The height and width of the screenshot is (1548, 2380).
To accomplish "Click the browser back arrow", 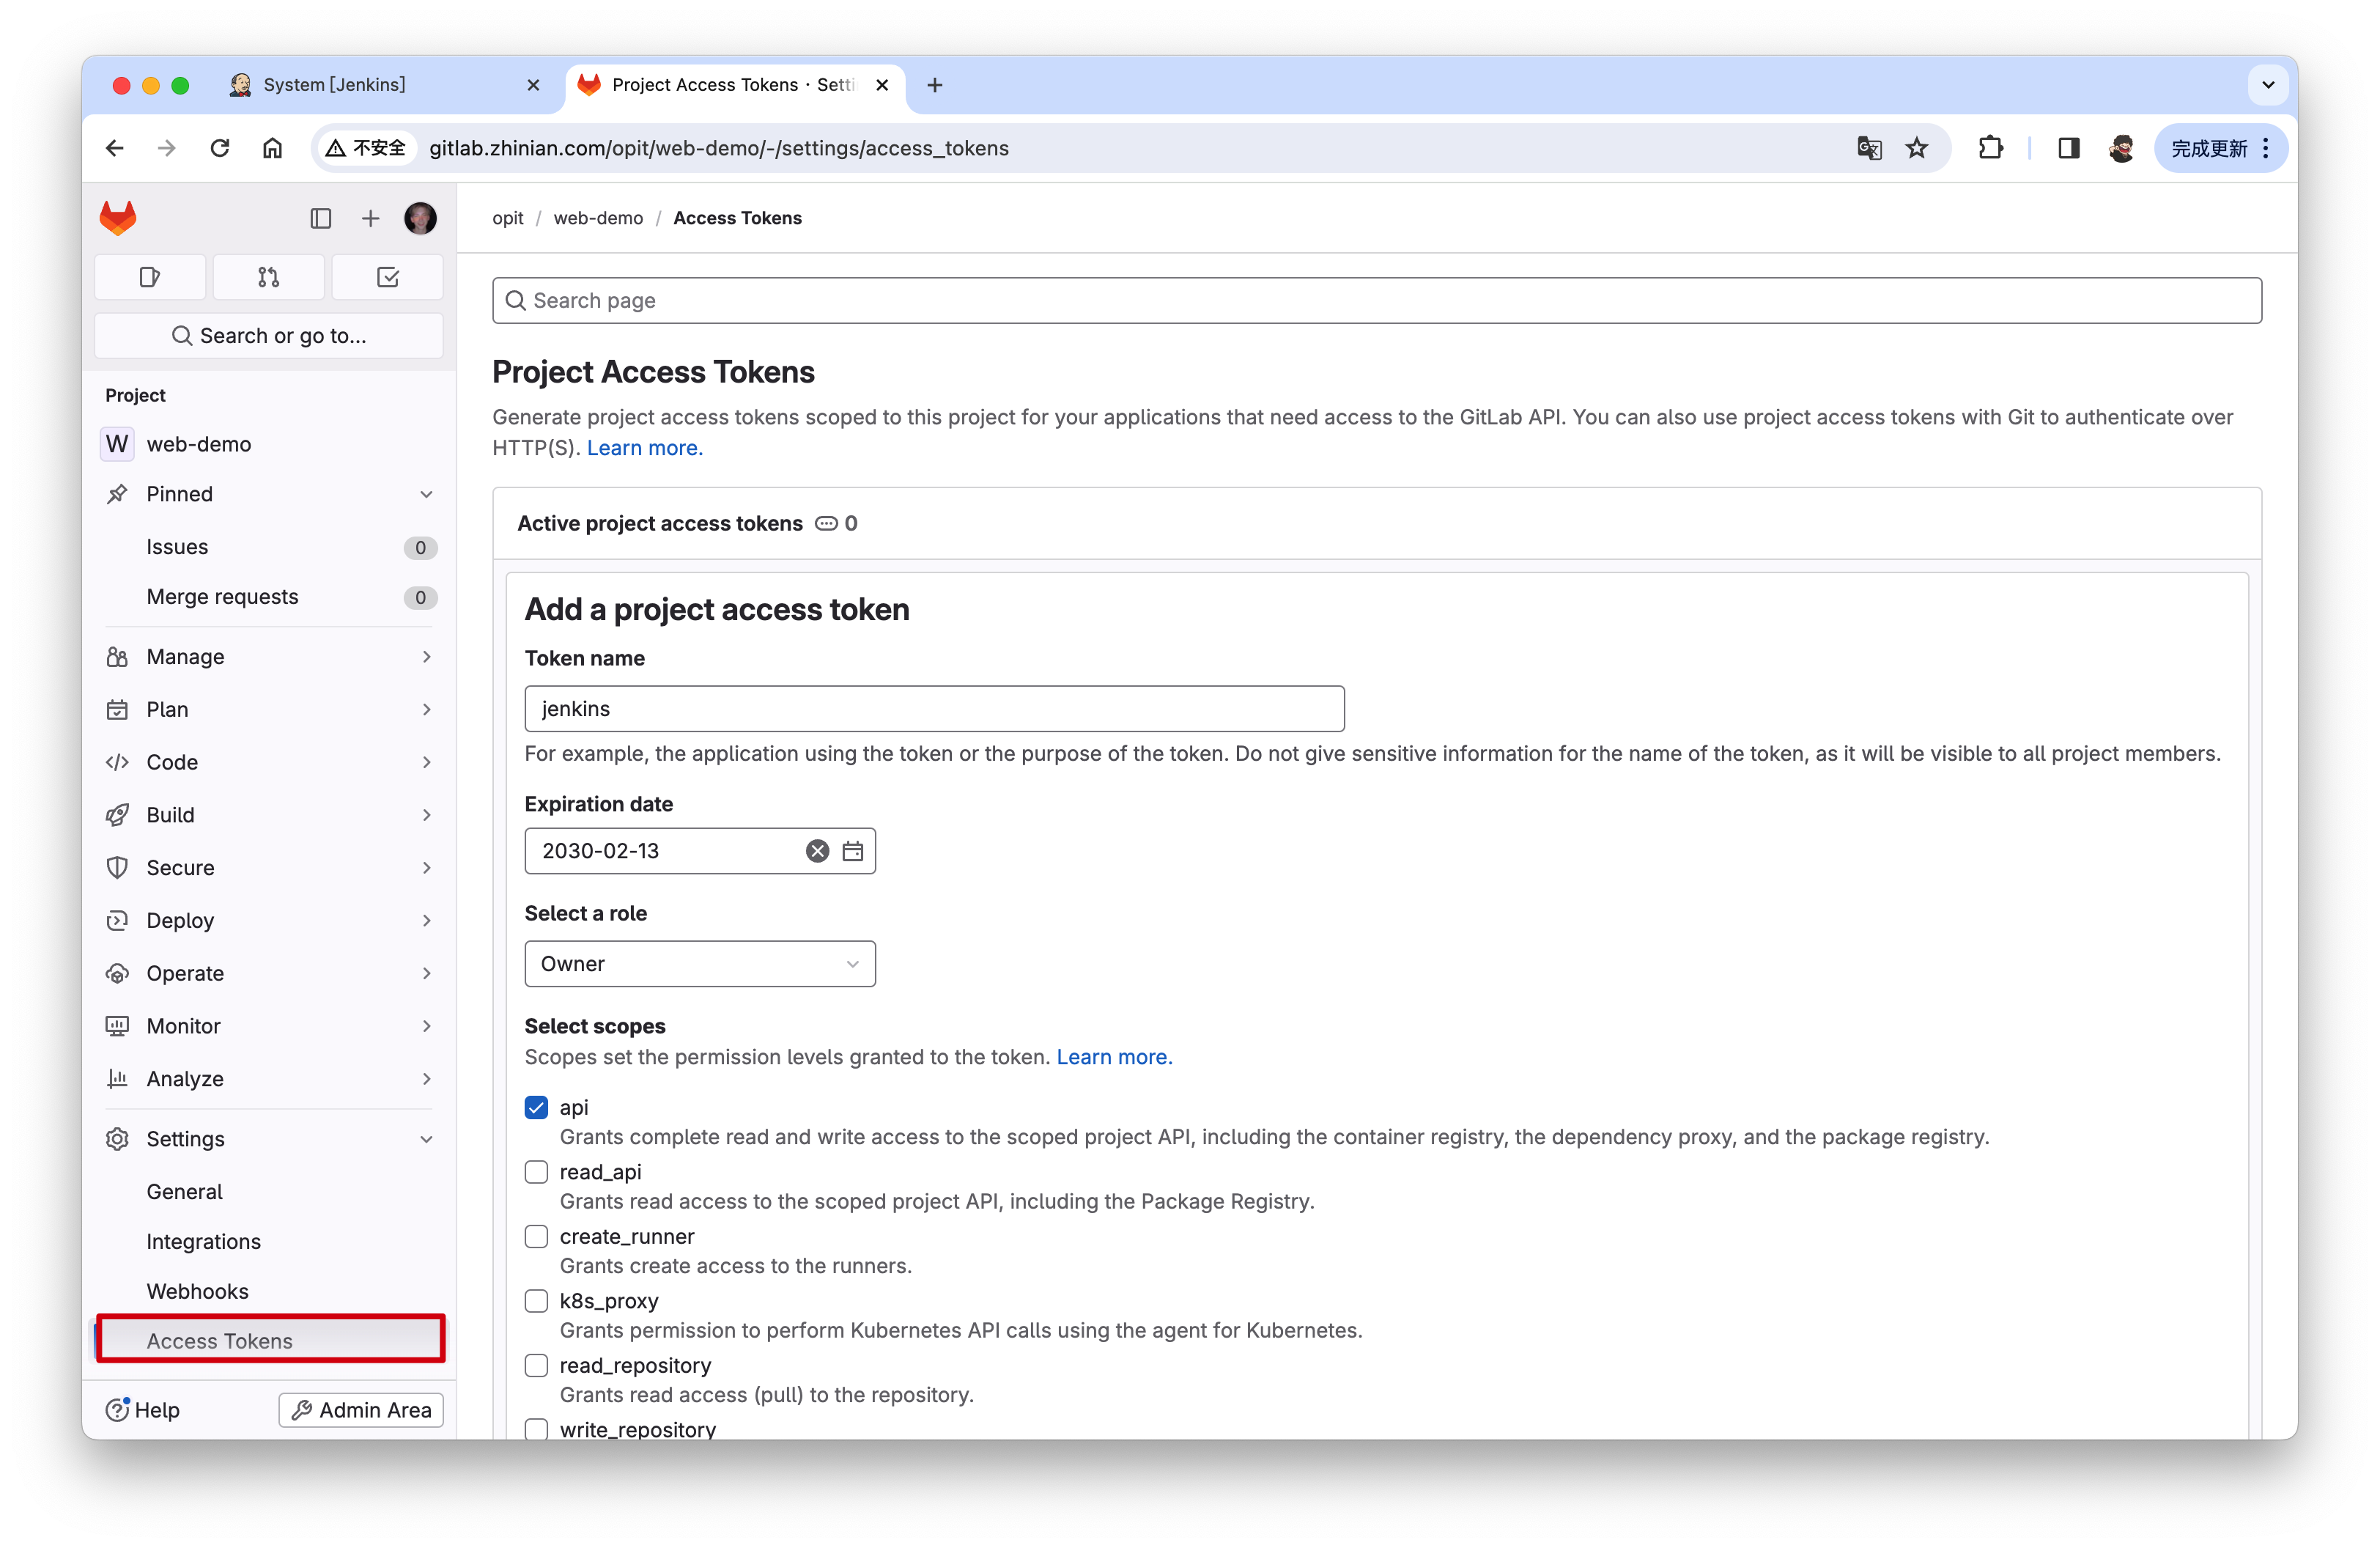I will coord(115,148).
